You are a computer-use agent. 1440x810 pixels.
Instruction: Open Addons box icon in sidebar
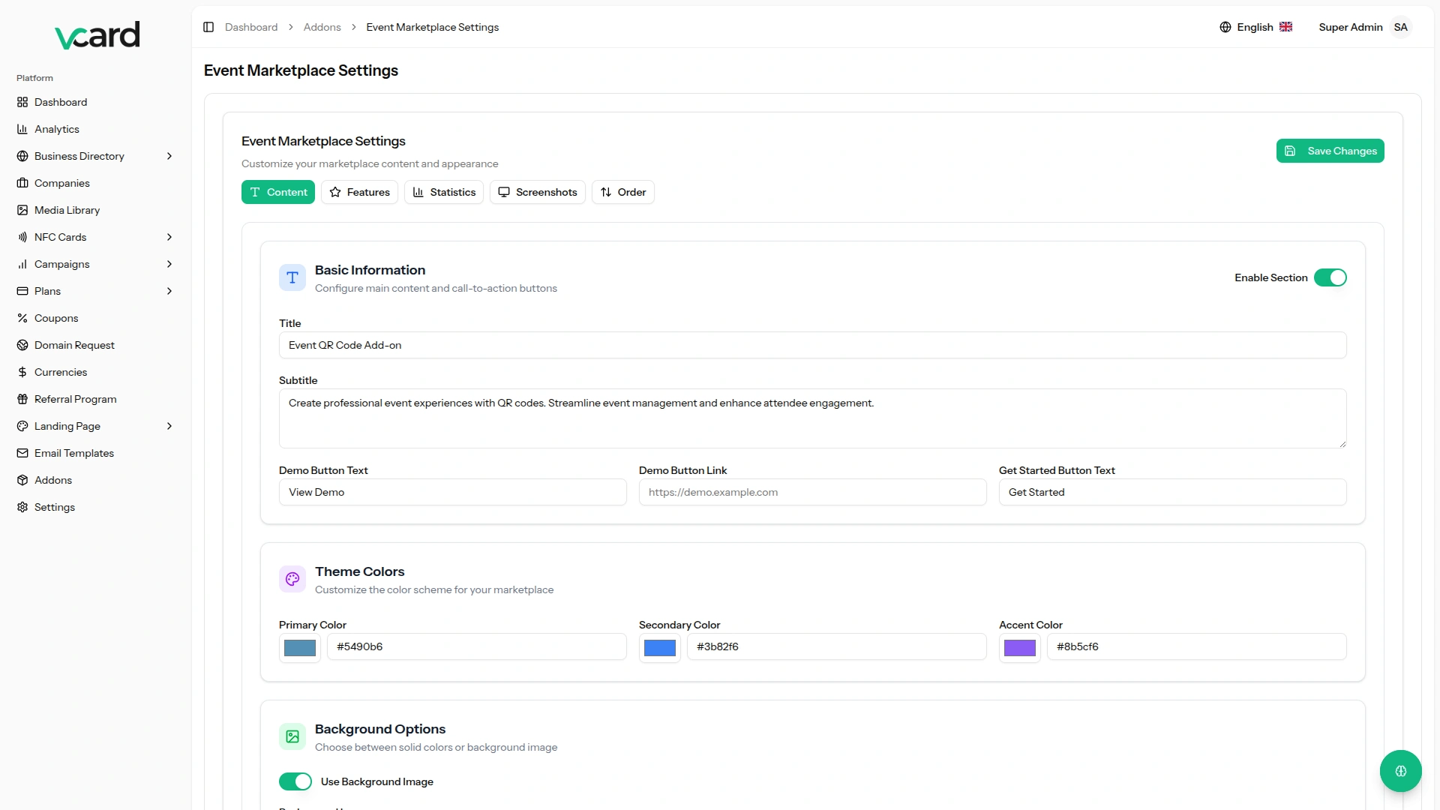22,480
